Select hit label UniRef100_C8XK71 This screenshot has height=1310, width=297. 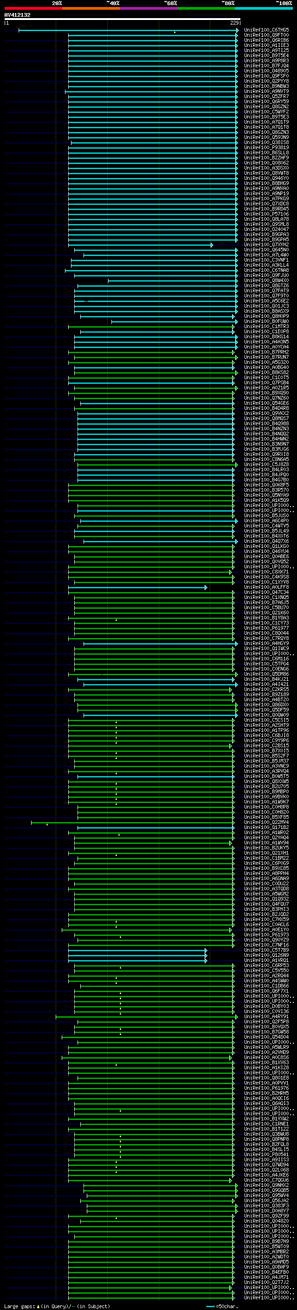pos(266,572)
